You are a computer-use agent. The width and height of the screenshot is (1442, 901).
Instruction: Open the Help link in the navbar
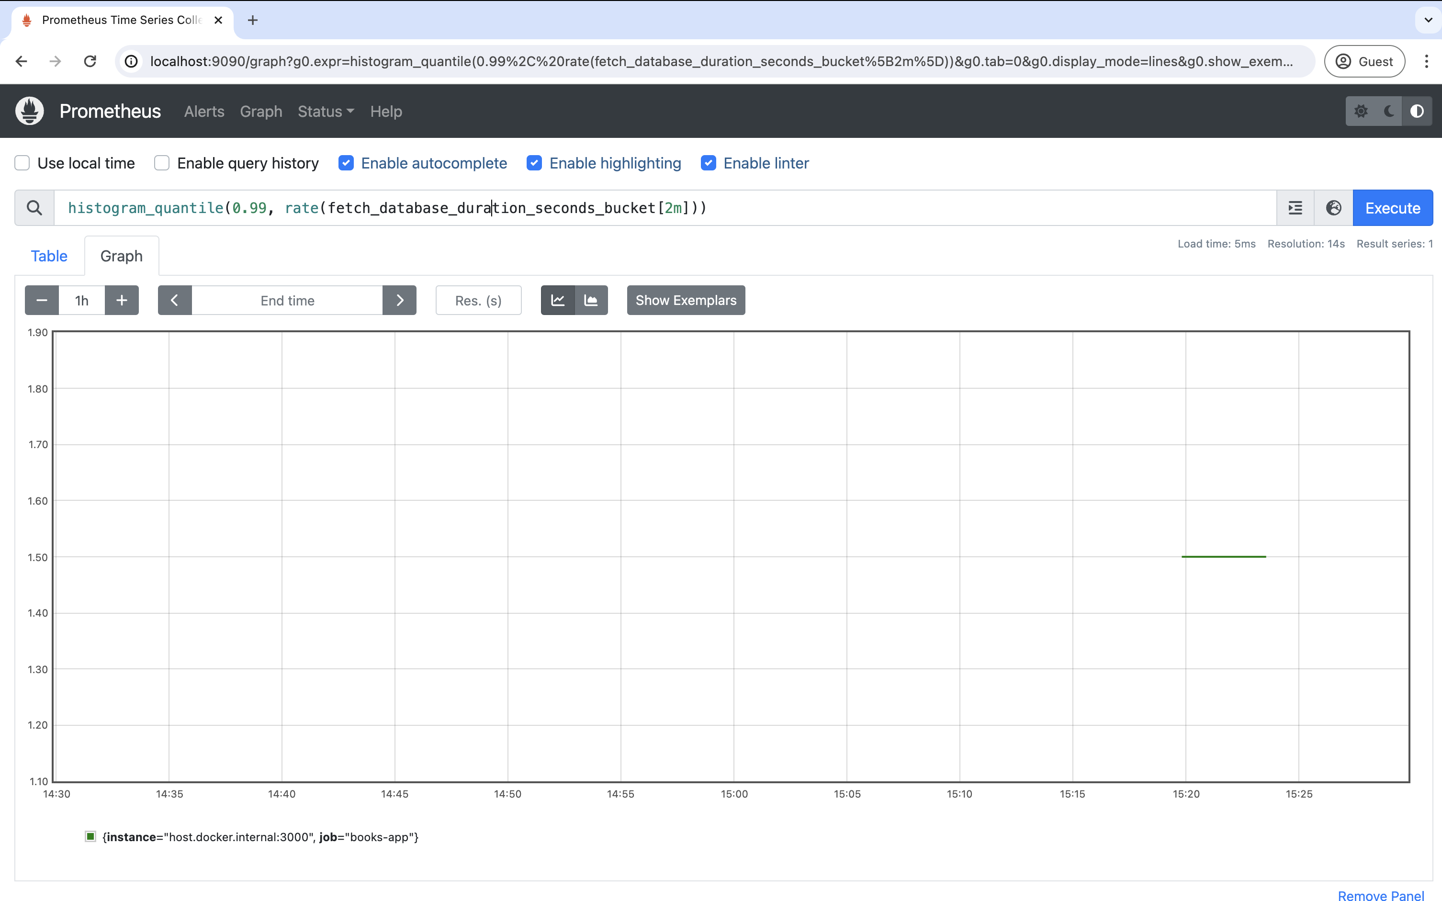[386, 112]
